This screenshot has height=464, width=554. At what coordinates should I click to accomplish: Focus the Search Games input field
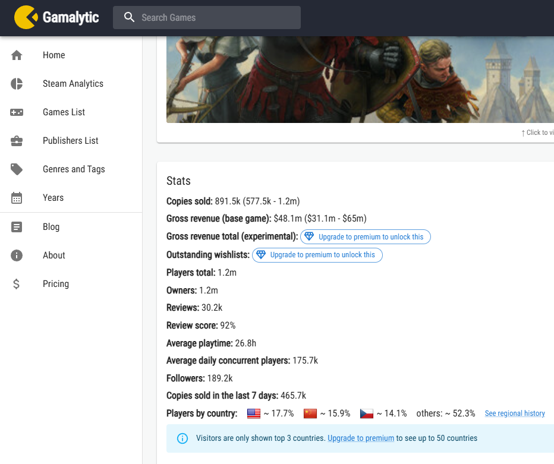coord(207,17)
